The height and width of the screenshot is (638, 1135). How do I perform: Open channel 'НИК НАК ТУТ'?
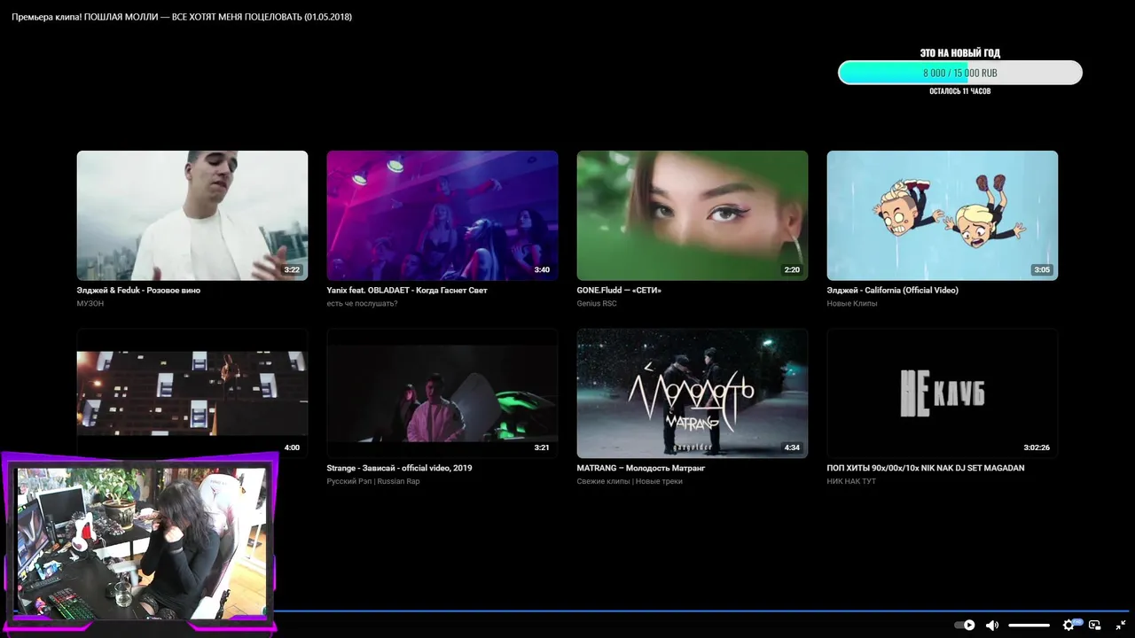[851, 481]
